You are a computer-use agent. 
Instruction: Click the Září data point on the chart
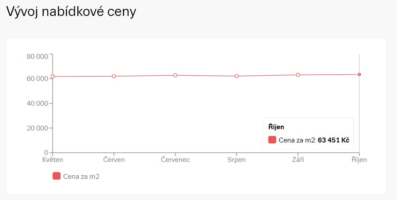[298, 75]
